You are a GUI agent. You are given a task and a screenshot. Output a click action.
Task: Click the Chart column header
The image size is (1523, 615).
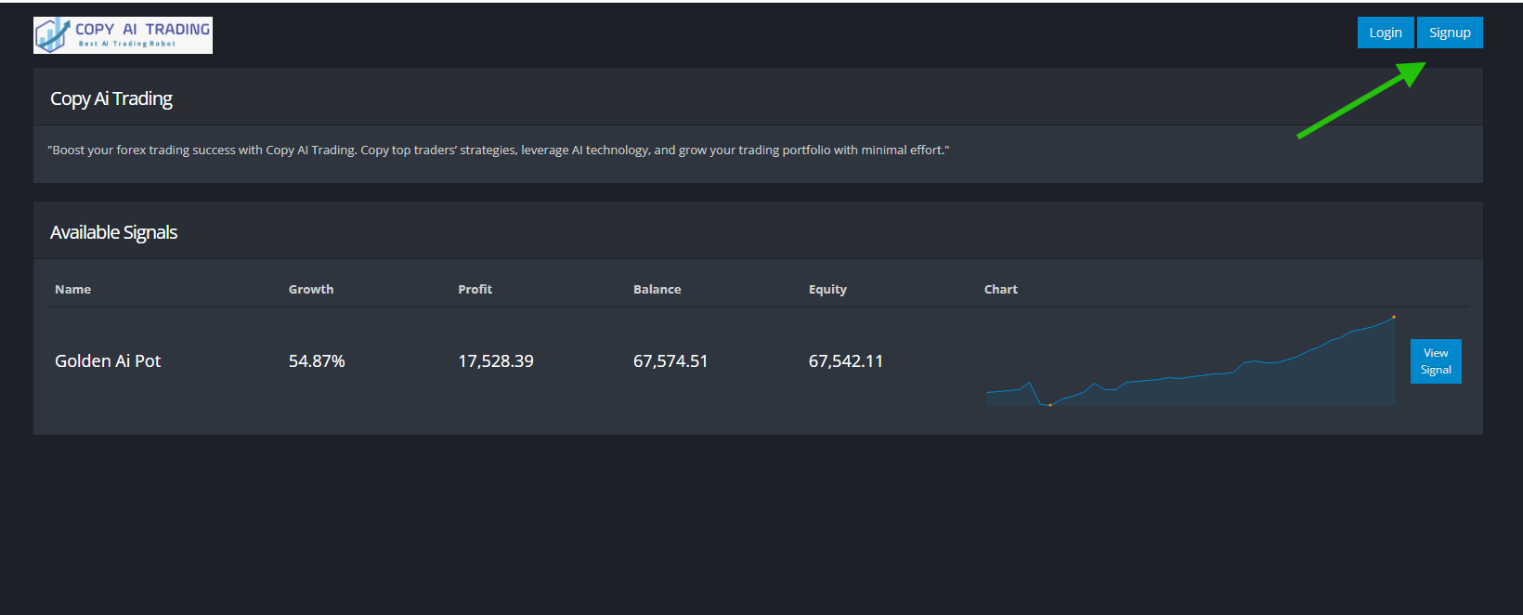click(1000, 290)
